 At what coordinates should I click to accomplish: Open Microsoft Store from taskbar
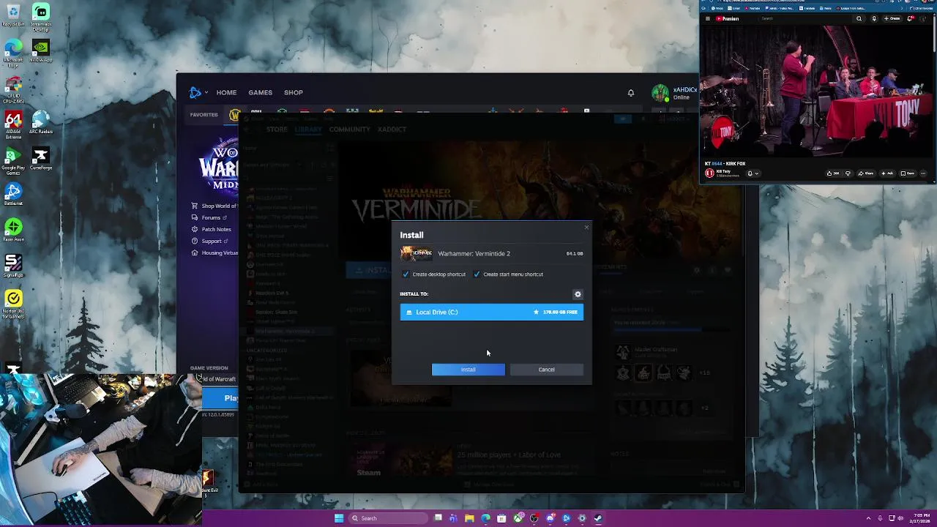(501, 518)
